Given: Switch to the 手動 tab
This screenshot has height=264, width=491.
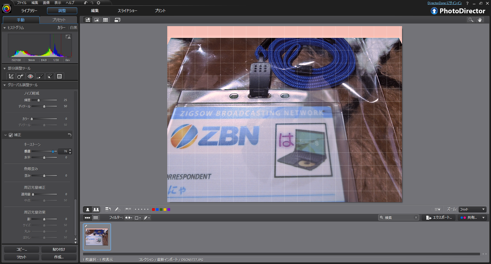Looking at the screenshot, I should (21, 20).
